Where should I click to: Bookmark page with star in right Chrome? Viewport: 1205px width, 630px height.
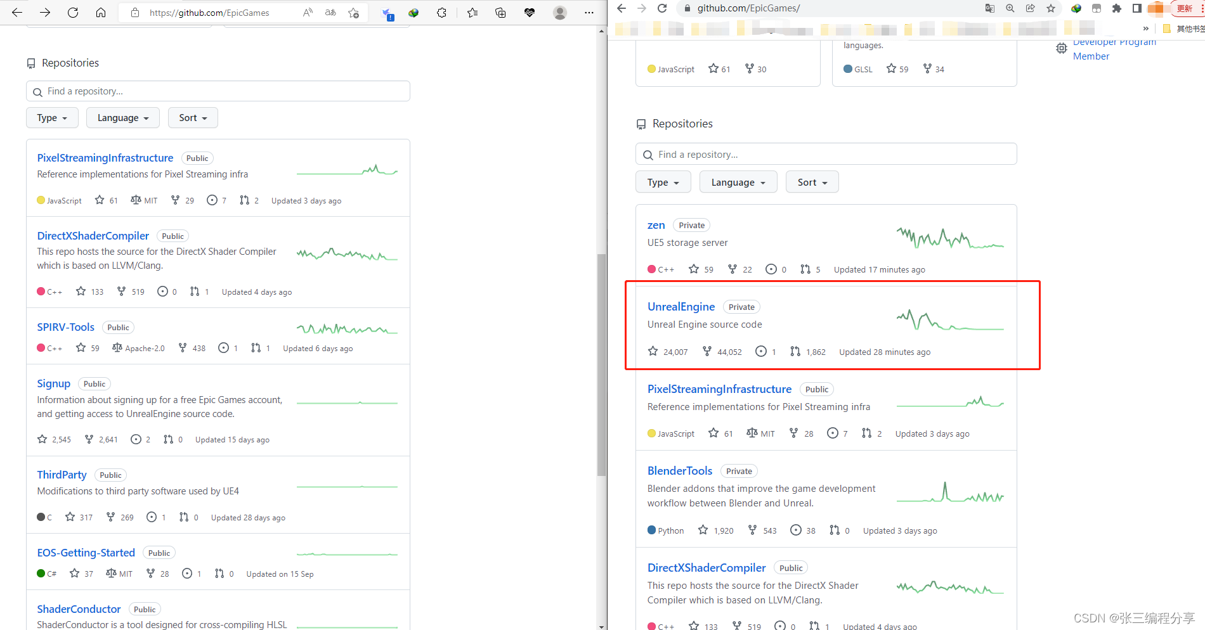pos(1051,8)
